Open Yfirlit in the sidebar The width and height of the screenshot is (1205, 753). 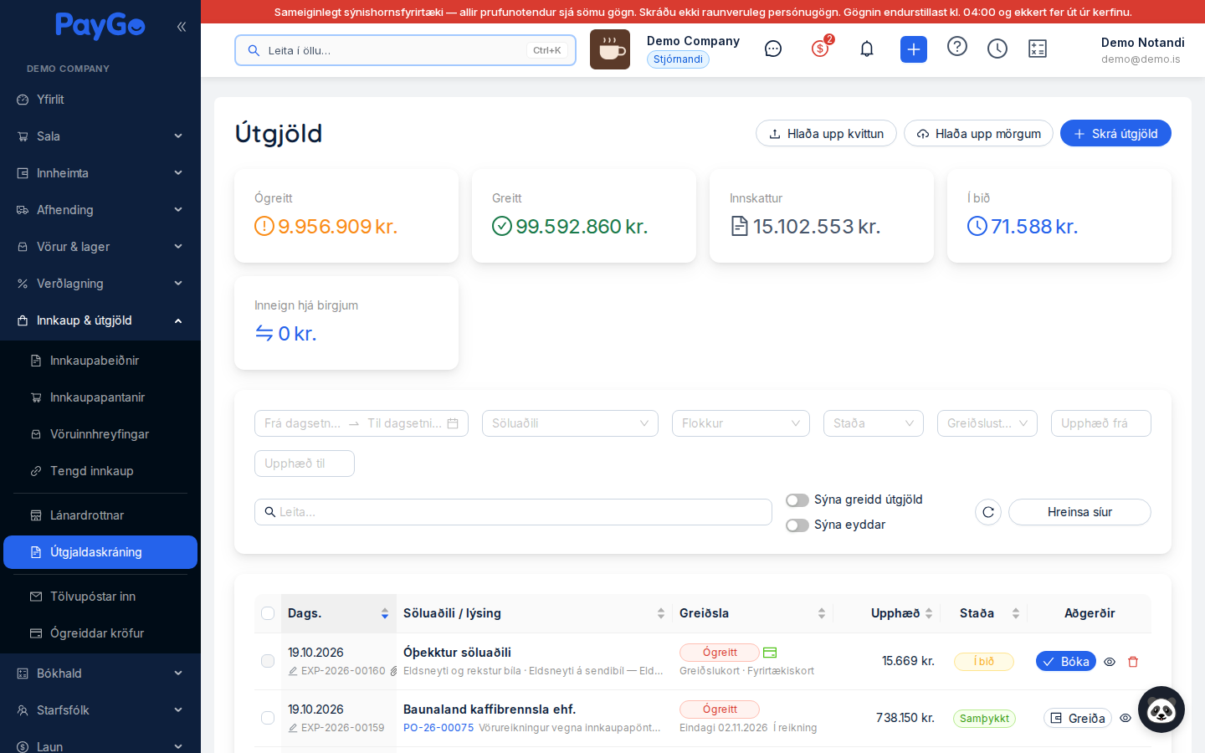[100, 100]
